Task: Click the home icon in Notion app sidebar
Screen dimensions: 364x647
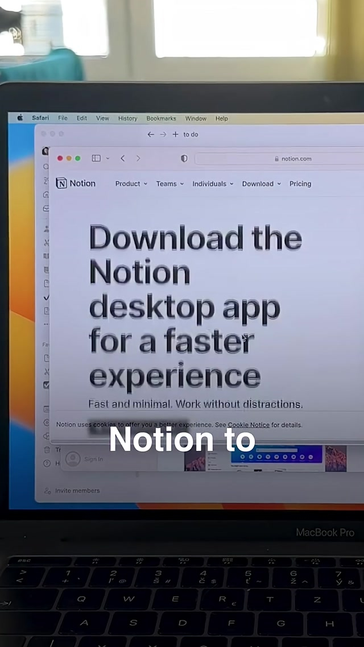Action: click(46, 195)
